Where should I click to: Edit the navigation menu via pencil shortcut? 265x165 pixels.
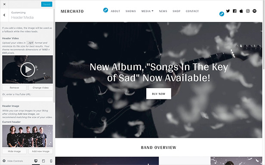point(106,10)
